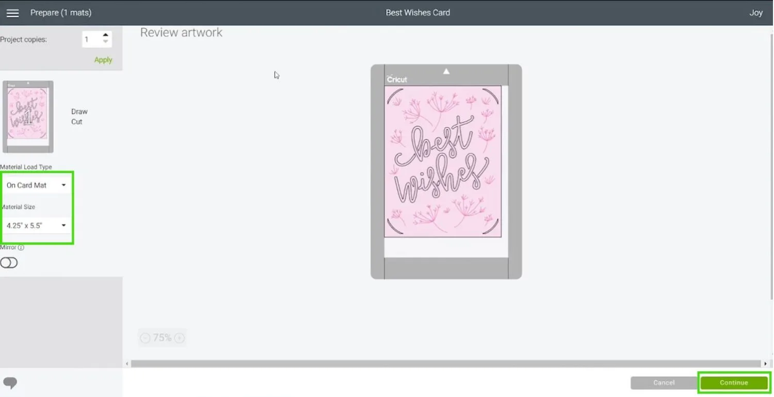Increase project copies with up arrow
774x397 pixels.
point(105,35)
